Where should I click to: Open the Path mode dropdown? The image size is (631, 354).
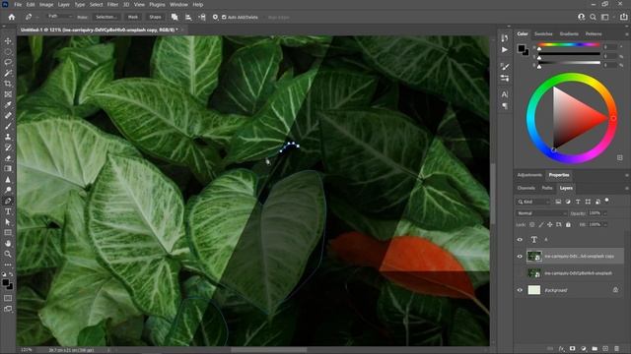pyautogui.click(x=59, y=17)
